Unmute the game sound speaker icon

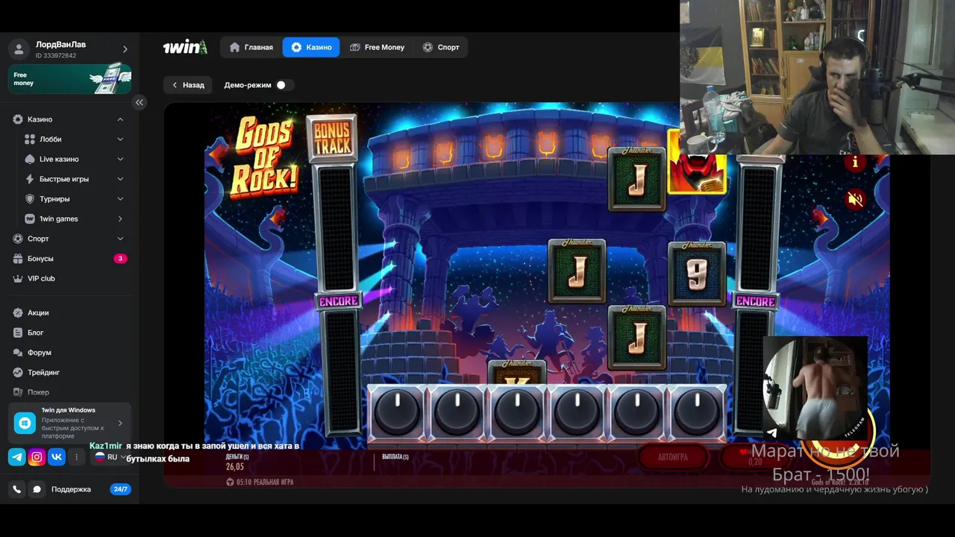(855, 199)
